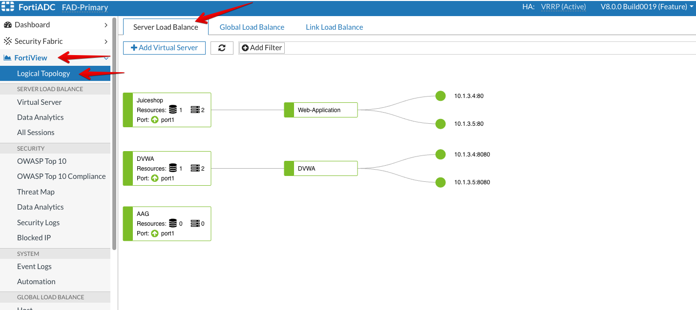Viewport: 696px width, 310px height.
Task: Click DVWA virtual server pool database icon
Action: 172,168
